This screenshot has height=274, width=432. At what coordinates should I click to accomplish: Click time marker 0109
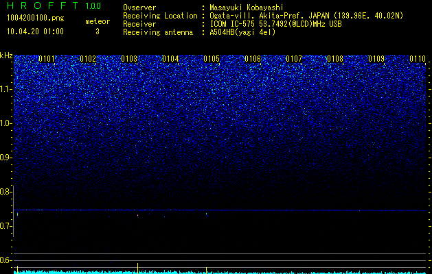(376, 59)
